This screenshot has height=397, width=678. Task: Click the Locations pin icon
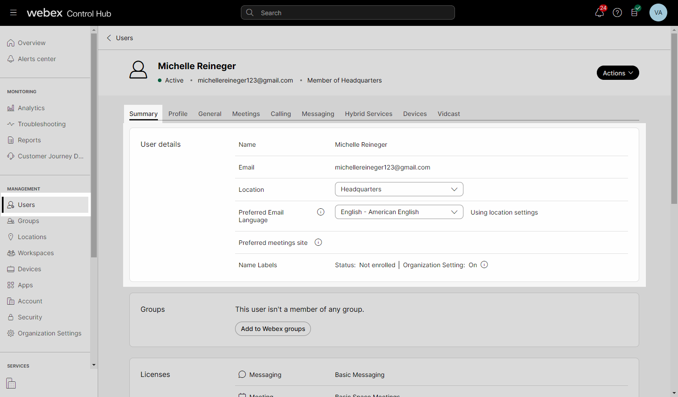[x=11, y=237]
